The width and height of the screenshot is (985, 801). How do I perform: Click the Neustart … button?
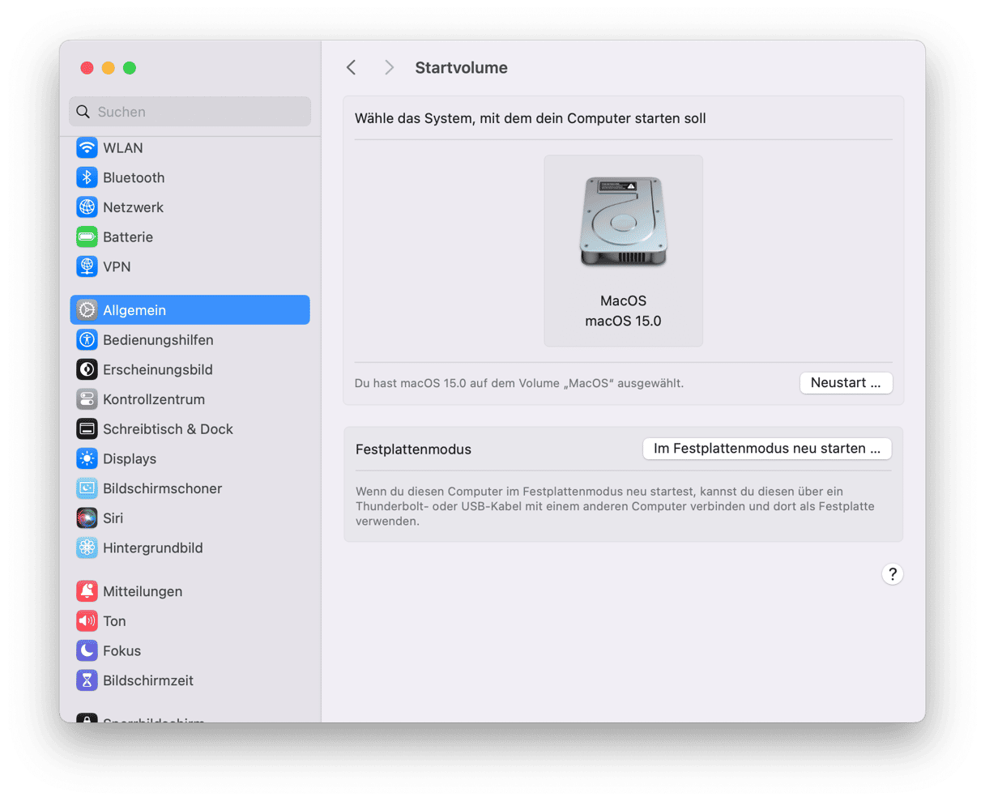tap(846, 383)
